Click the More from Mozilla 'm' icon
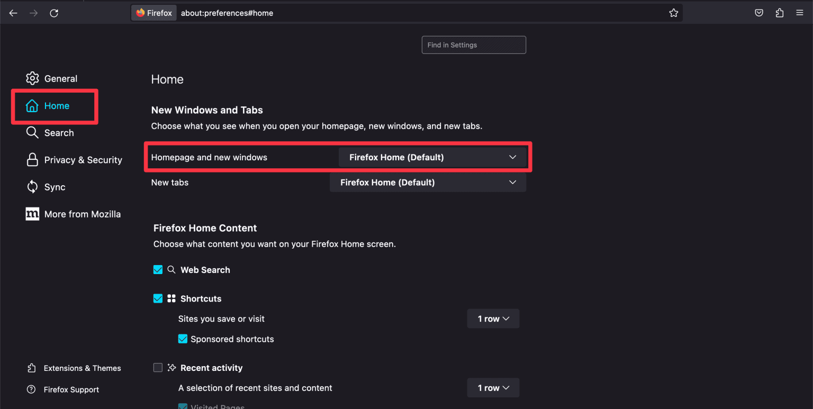The height and width of the screenshot is (409, 813). (32, 214)
